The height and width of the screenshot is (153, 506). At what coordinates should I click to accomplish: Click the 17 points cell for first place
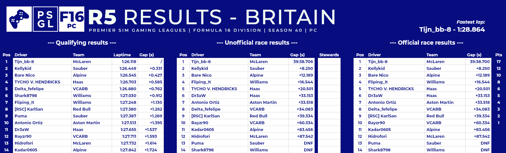coord(499,61)
